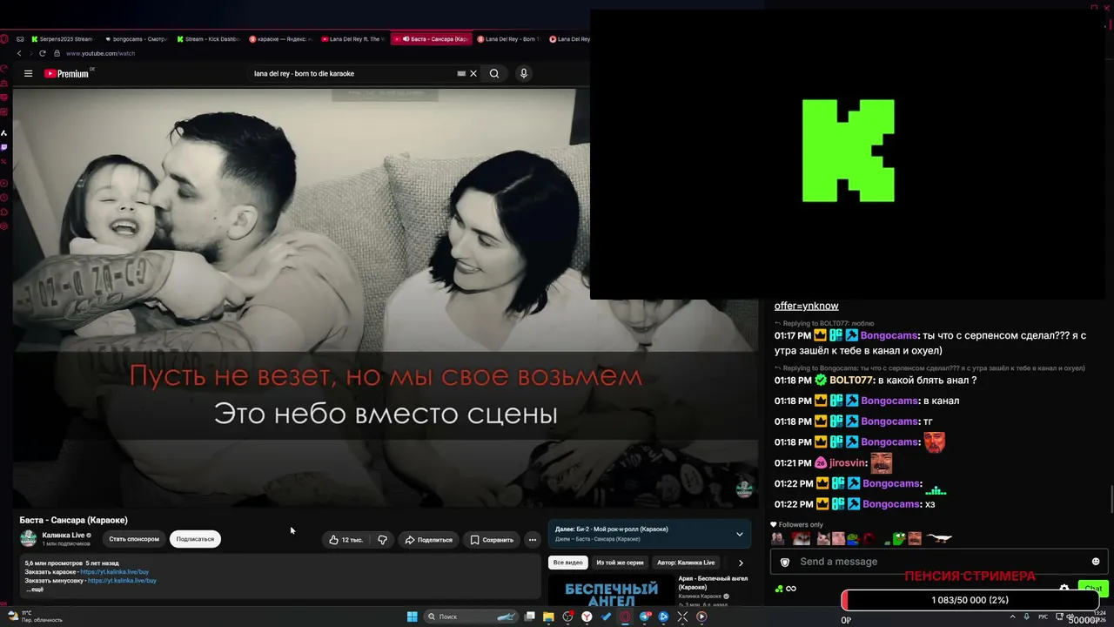Insert the white goose emote

(939, 539)
